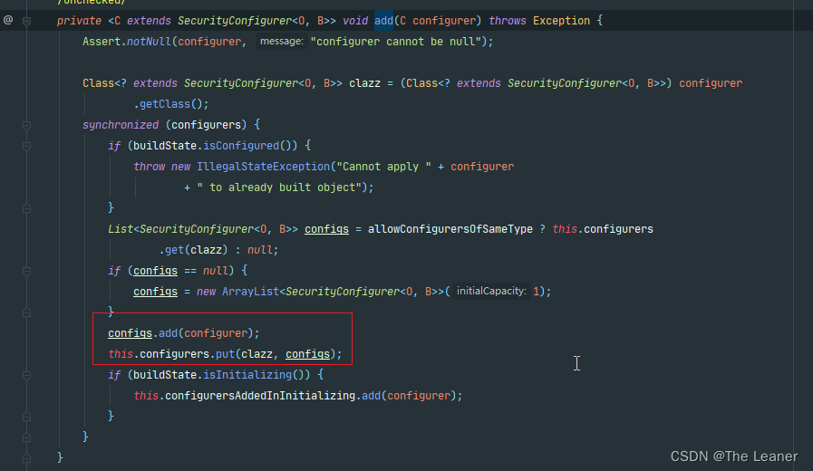Click 'throws' keyword in the signature

coord(507,21)
